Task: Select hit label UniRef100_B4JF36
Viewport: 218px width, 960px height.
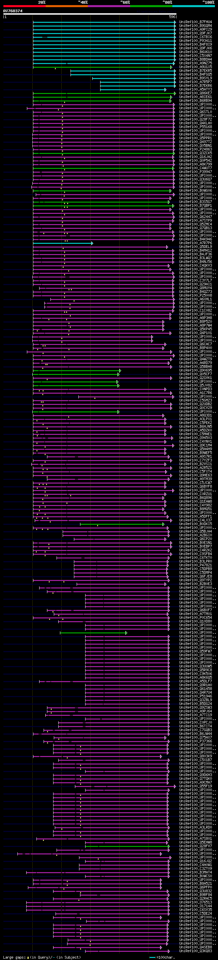Action: [x=196, y=254]
